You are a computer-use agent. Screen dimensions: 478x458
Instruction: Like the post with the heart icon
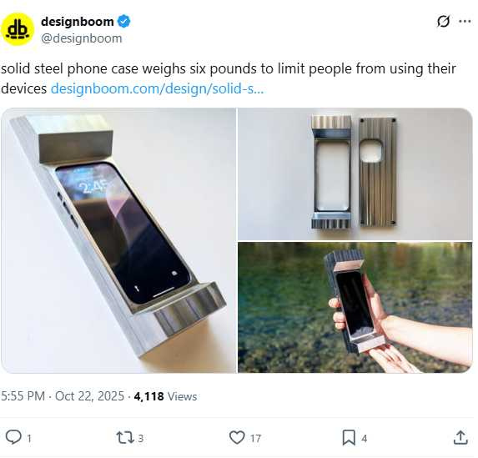237,438
